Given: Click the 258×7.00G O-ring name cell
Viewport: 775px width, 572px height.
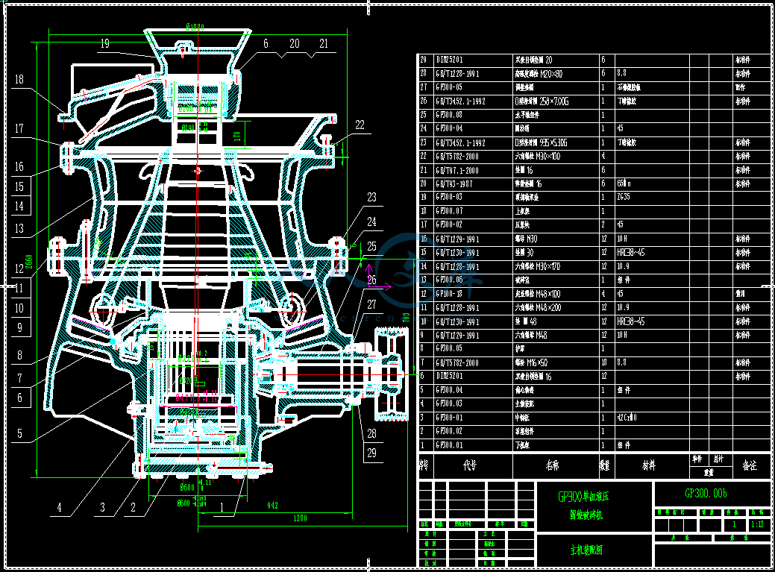Looking at the screenshot, I should 542,101.
